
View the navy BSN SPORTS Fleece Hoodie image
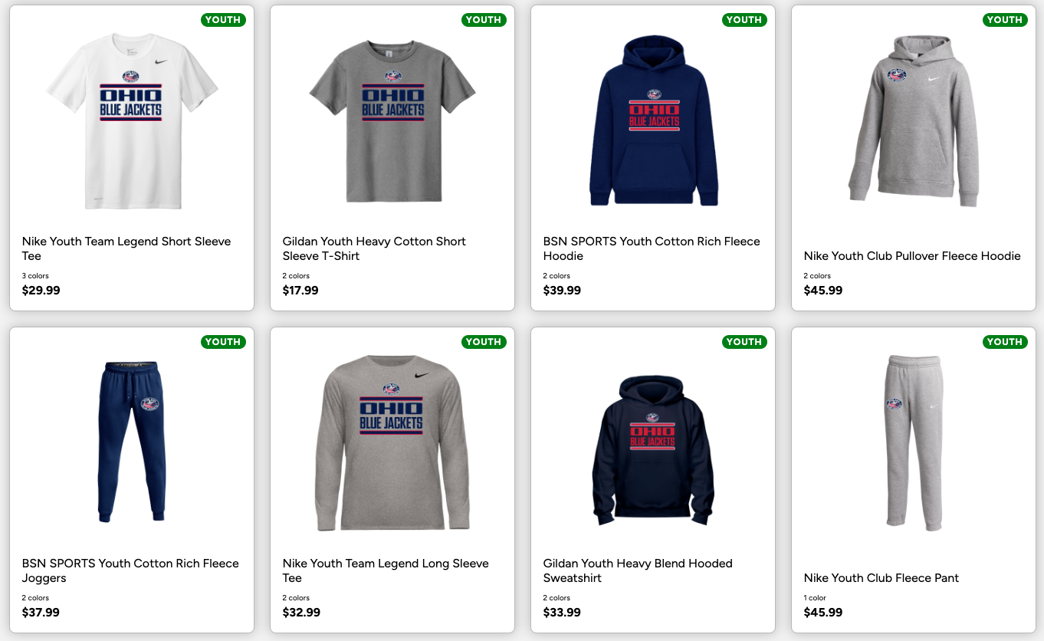653,121
